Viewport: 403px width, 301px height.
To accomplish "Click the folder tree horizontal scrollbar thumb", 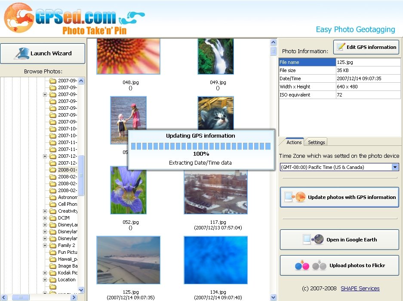I will click(21, 297).
